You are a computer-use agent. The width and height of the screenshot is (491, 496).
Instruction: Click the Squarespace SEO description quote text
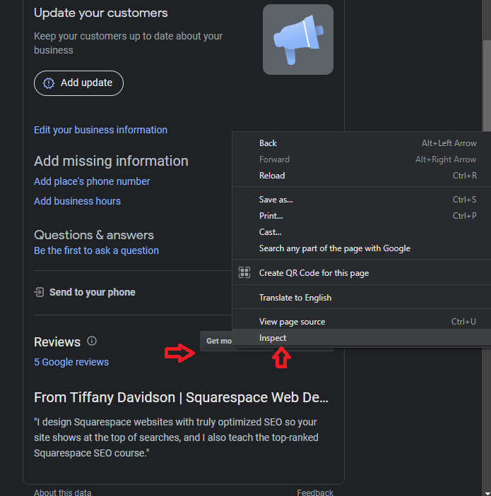(176, 437)
